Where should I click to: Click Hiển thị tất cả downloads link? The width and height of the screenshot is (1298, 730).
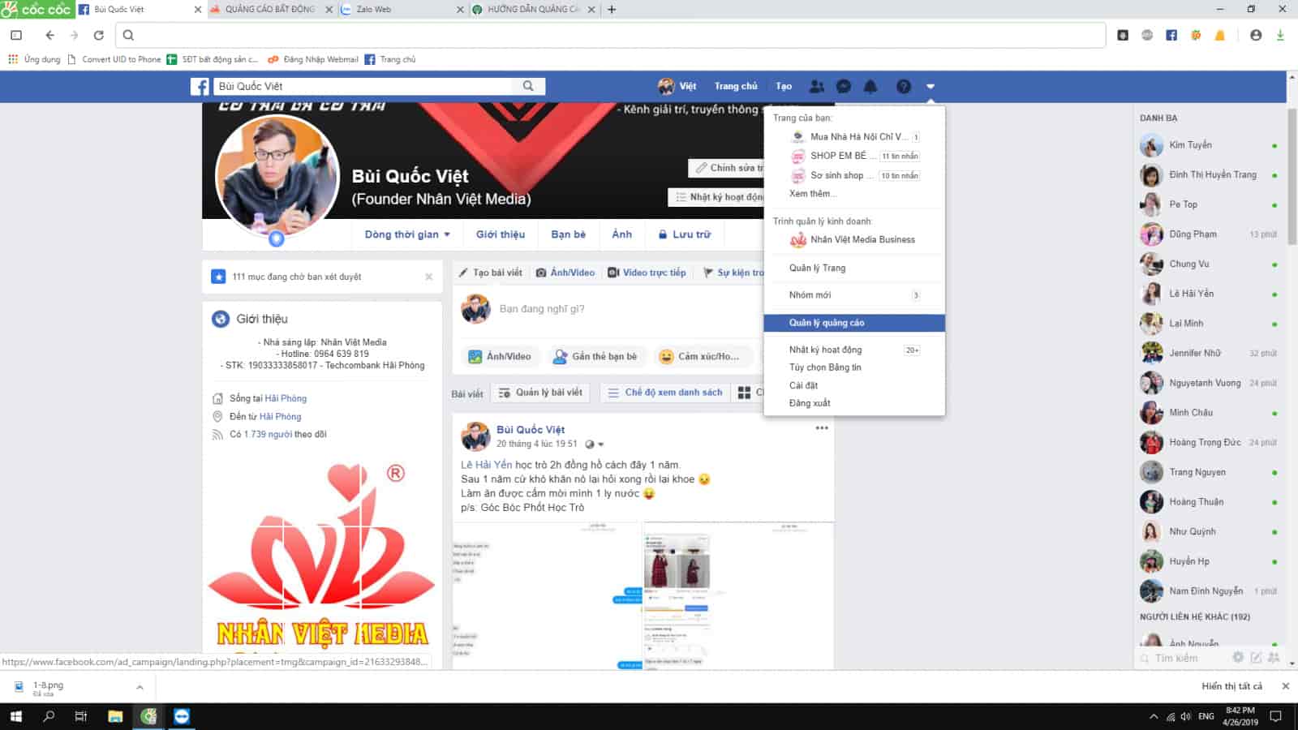point(1231,686)
